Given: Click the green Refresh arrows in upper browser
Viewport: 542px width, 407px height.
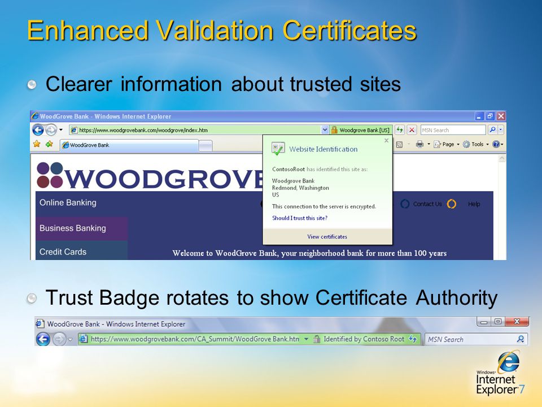Looking at the screenshot, I should coord(400,130).
